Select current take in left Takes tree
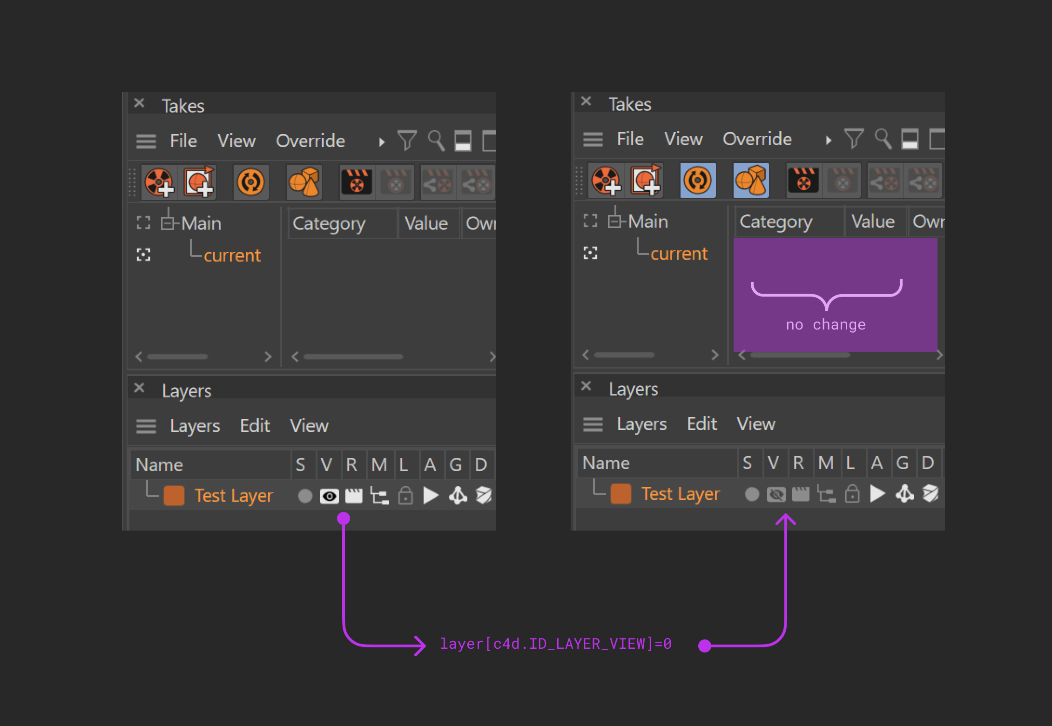The image size is (1052, 726). tap(232, 255)
